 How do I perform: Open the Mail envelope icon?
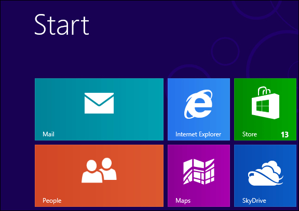[99, 103]
